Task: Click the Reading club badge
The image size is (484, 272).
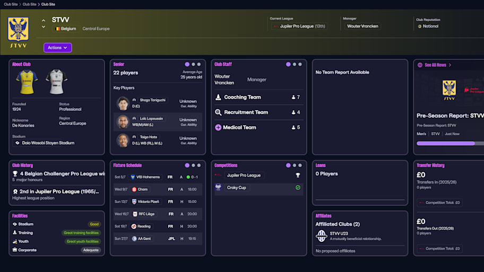Action: tap(134, 226)
